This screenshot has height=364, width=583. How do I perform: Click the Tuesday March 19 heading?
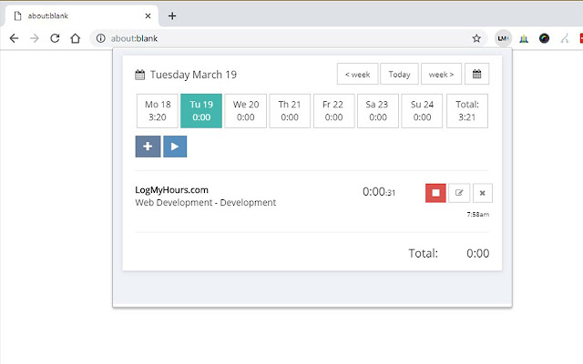pyautogui.click(x=193, y=75)
